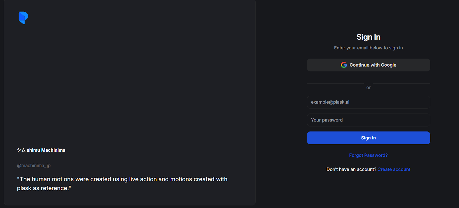Viewport: 459px width, 208px height.
Task: Click the empty testimonial card area
Action: pos(129,80)
